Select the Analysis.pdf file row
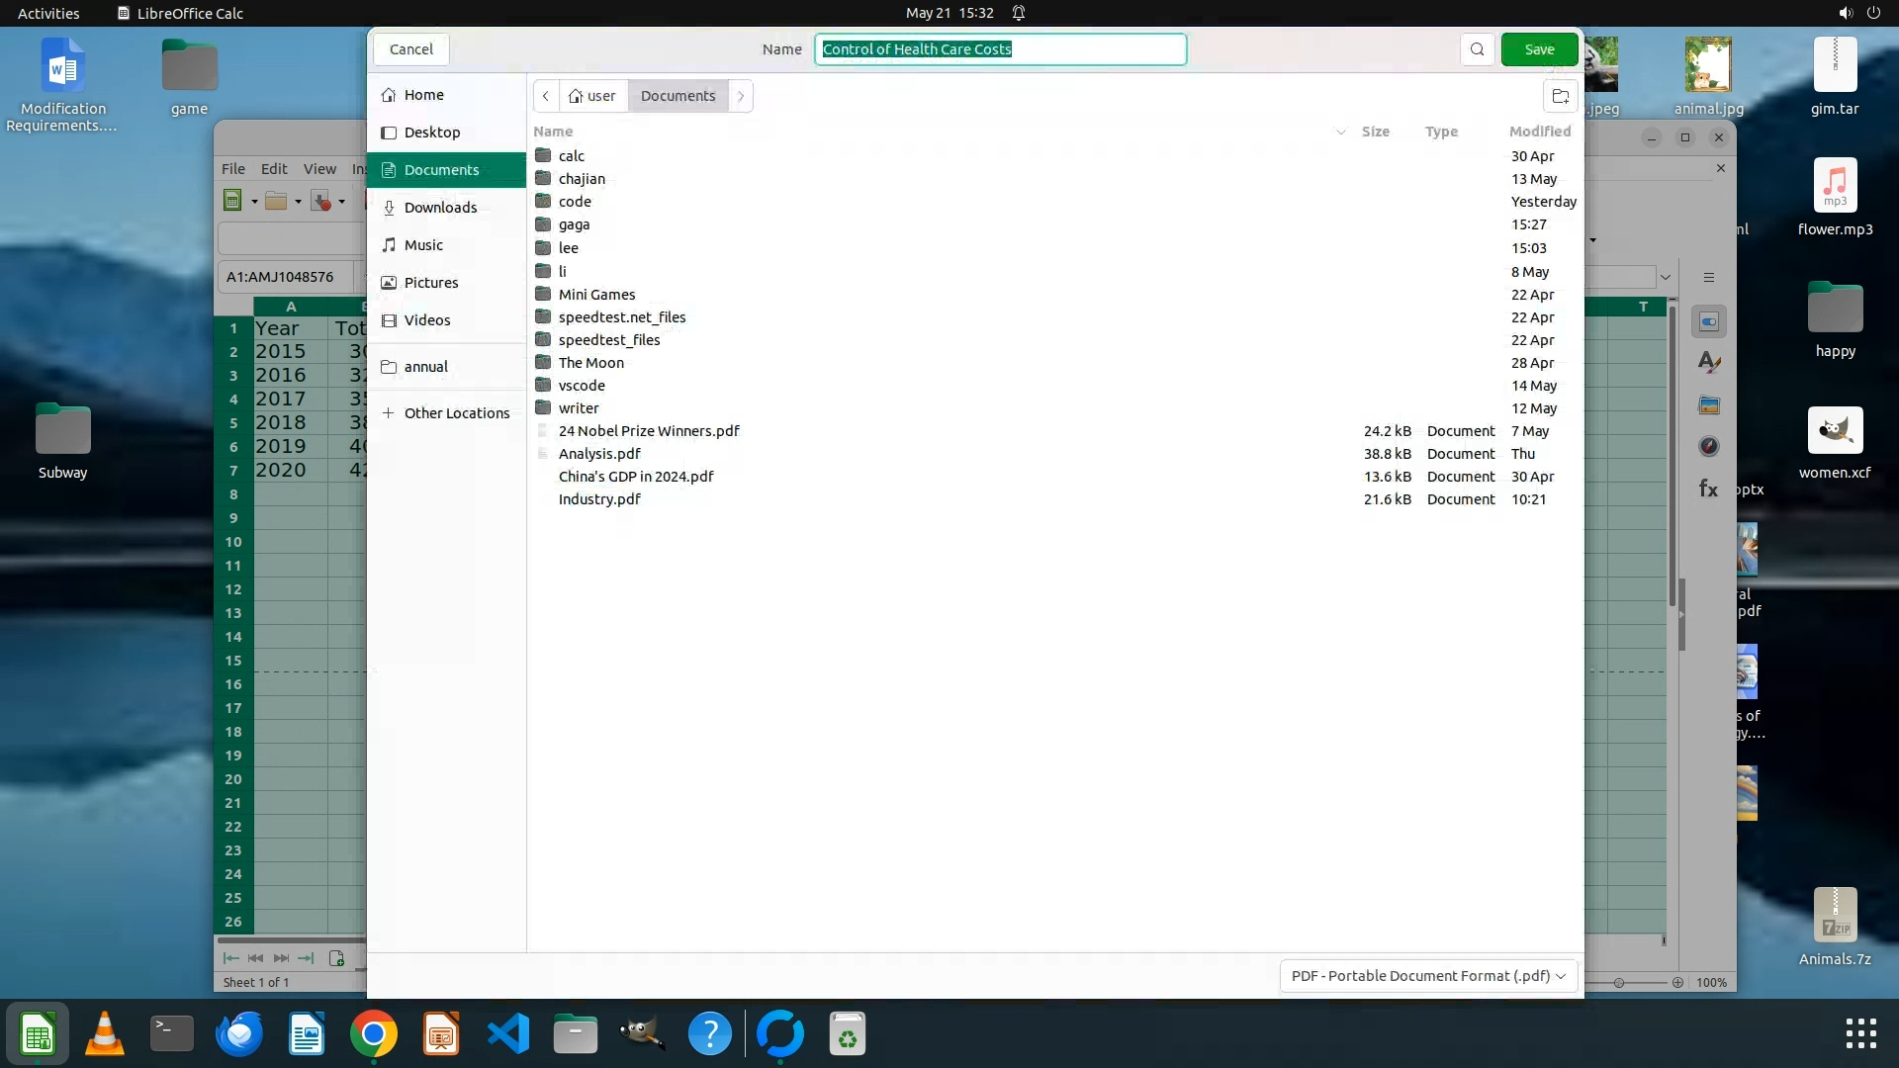Screen dimensions: 1899x1068 pyautogui.click(x=599, y=454)
